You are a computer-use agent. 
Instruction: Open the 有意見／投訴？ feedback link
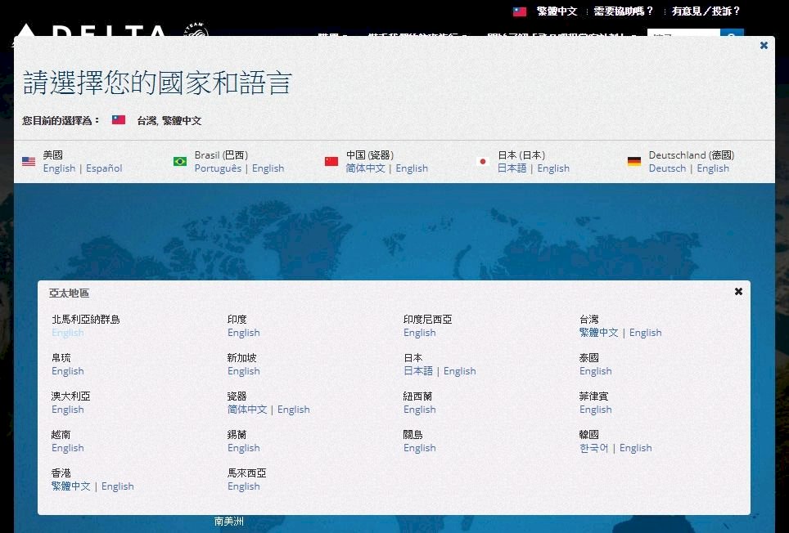click(x=706, y=11)
